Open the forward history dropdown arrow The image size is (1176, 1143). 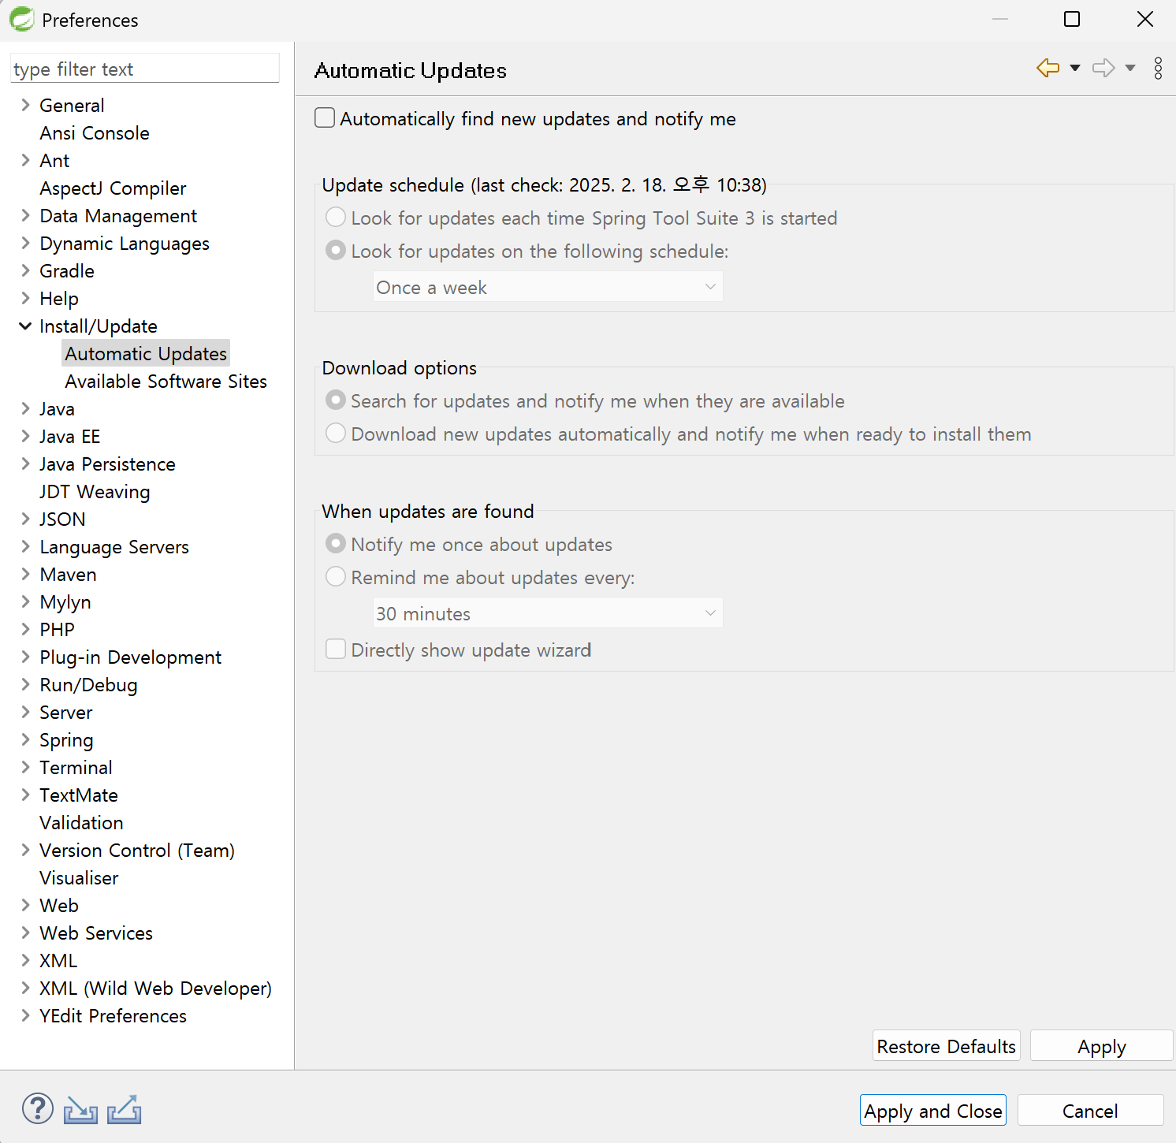pyautogui.click(x=1130, y=68)
